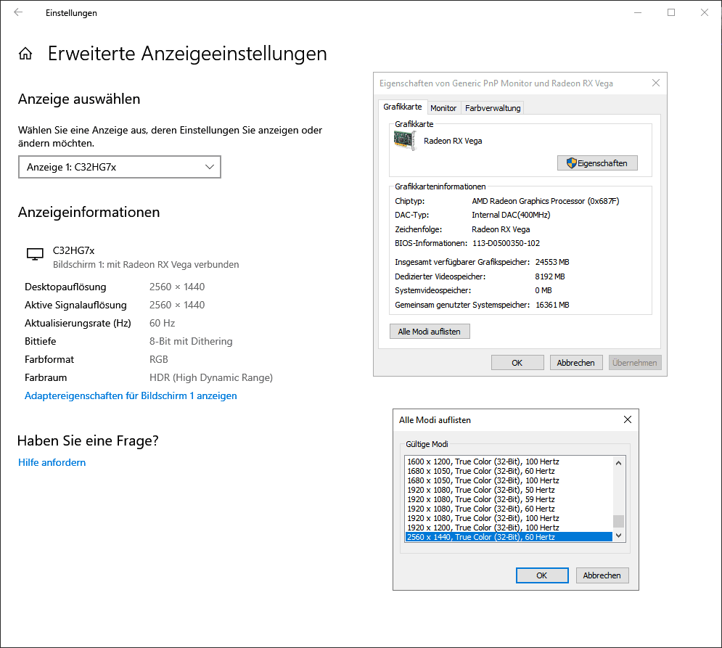Screen dimensions: 722x648
Task: Close the Eigenschaften von Generic PnP Monitor dialog
Action: (x=656, y=83)
